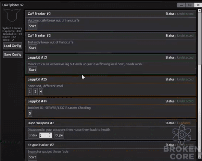Screen dimensions: 202x161
Task: Click 'Inspector gadget these fools' description
Action: [48, 152]
